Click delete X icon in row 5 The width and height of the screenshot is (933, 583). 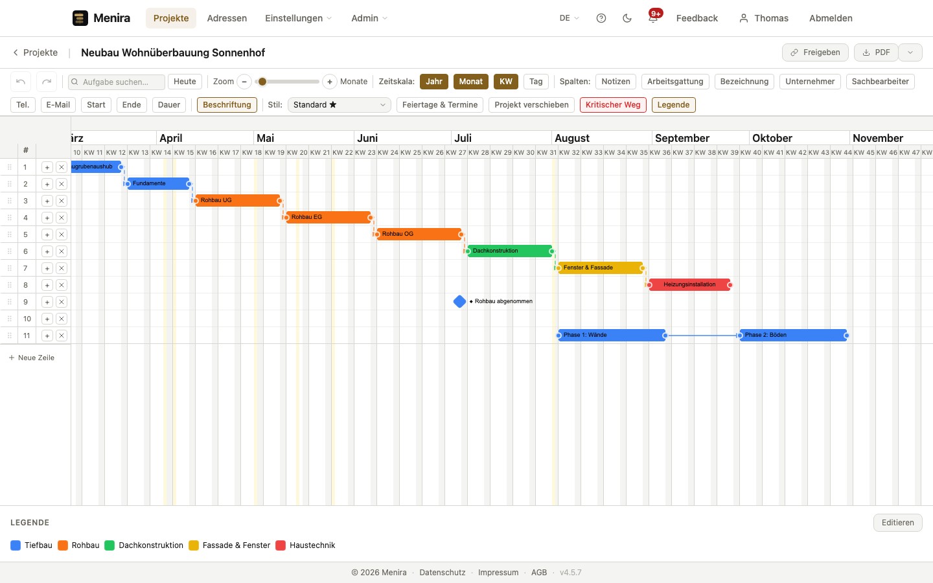[x=62, y=234]
